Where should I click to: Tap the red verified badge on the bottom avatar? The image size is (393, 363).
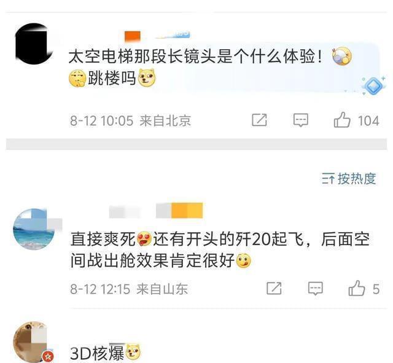coord(48,356)
